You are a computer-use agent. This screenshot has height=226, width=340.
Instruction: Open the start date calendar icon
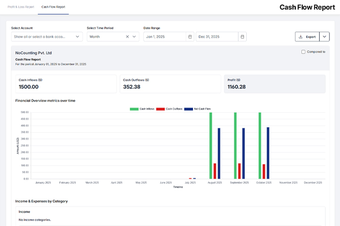coord(190,37)
